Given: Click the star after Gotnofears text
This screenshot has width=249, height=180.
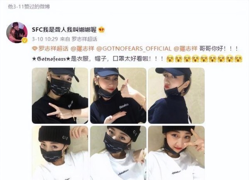Looking at the screenshot, I should (x=68, y=59).
